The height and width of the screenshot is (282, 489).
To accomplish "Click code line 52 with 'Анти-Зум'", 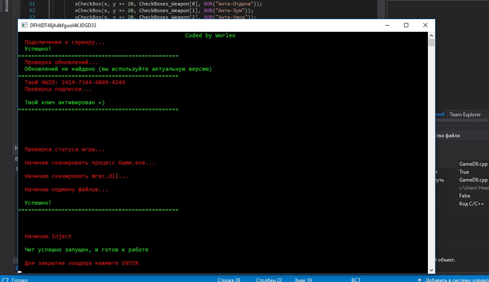I will pyautogui.click(x=164, y=10).
